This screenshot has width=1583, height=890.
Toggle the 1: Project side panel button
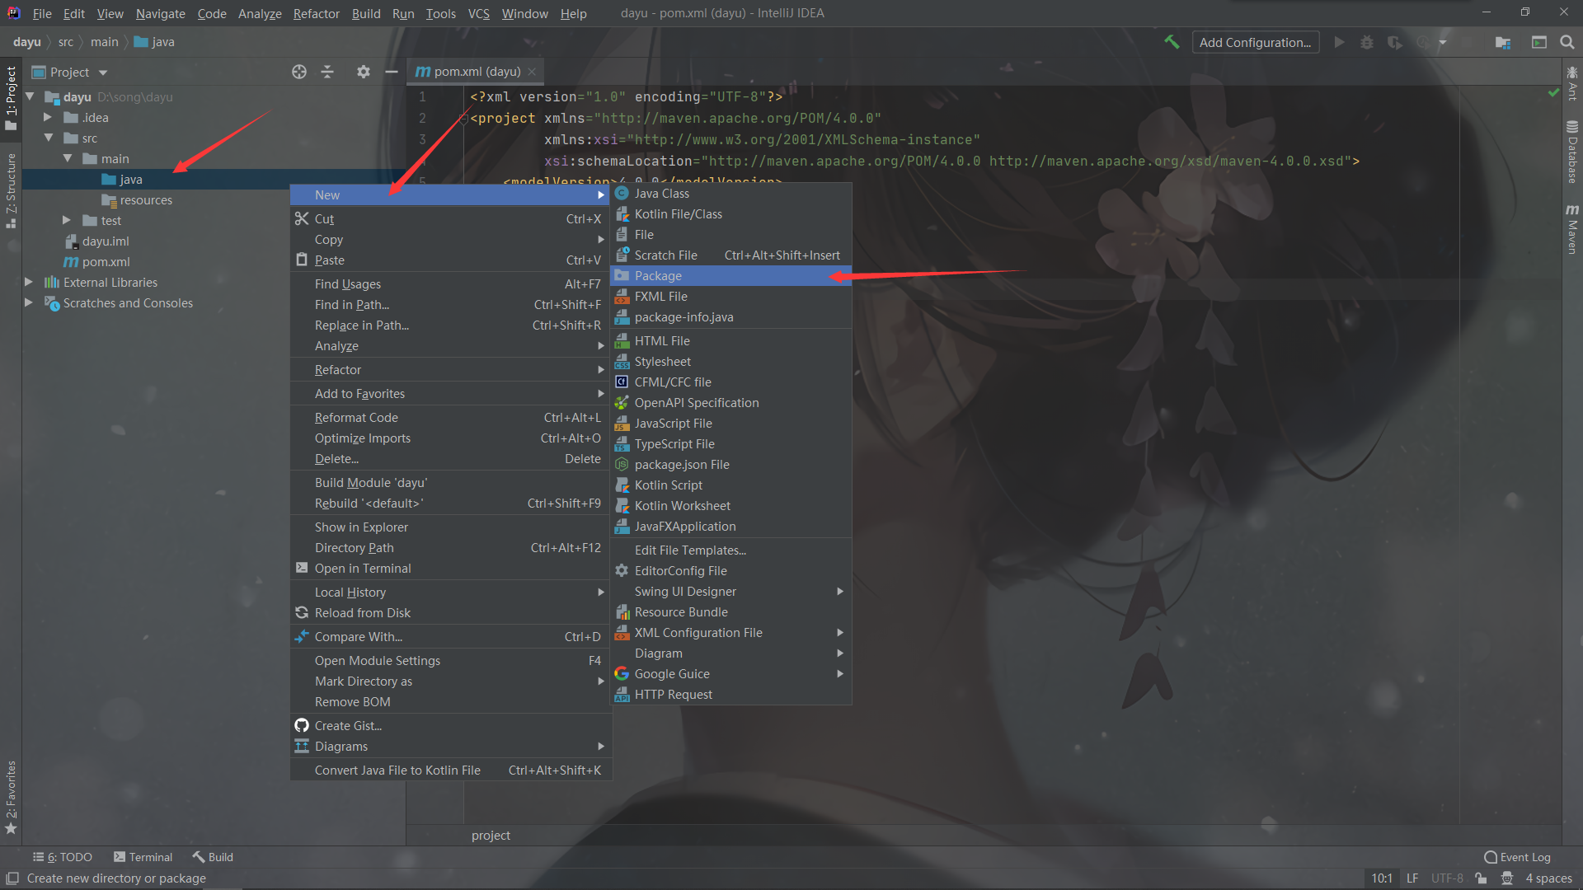point(11,97)
